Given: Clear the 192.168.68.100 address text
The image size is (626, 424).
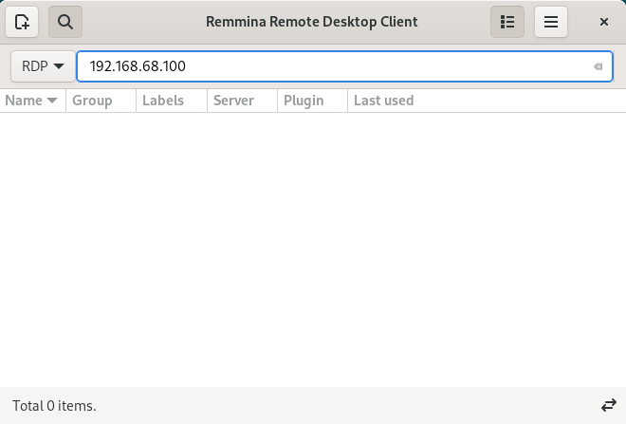Looking at the screenshot, I should 597,66.
